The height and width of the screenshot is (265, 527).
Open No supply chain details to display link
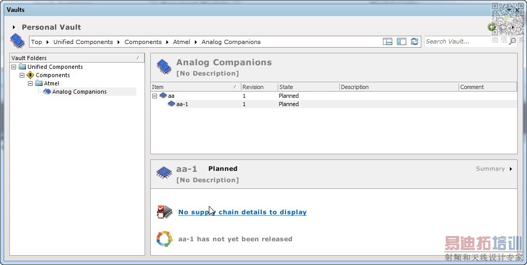[x=243, y=212]
